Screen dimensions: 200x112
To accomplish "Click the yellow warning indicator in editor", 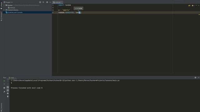I will point(189,6).
